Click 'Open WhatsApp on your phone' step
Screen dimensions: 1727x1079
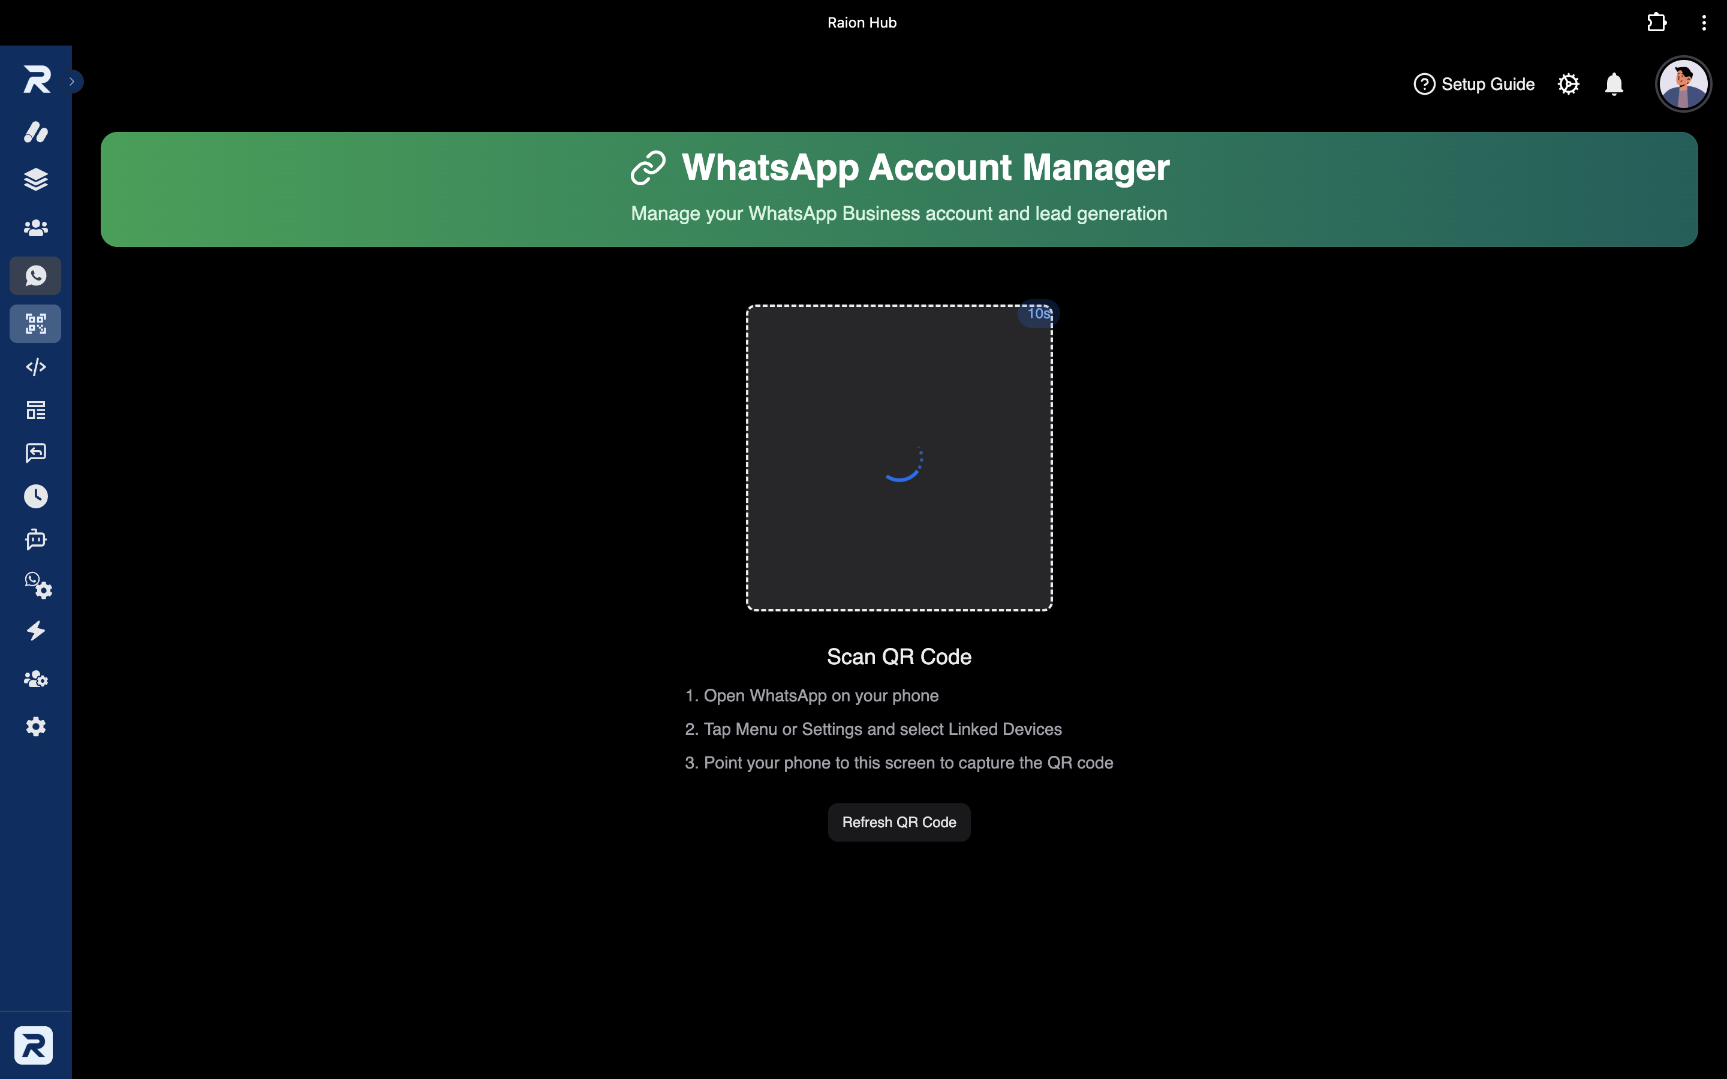pyautogui.click(x=821, y=696)
